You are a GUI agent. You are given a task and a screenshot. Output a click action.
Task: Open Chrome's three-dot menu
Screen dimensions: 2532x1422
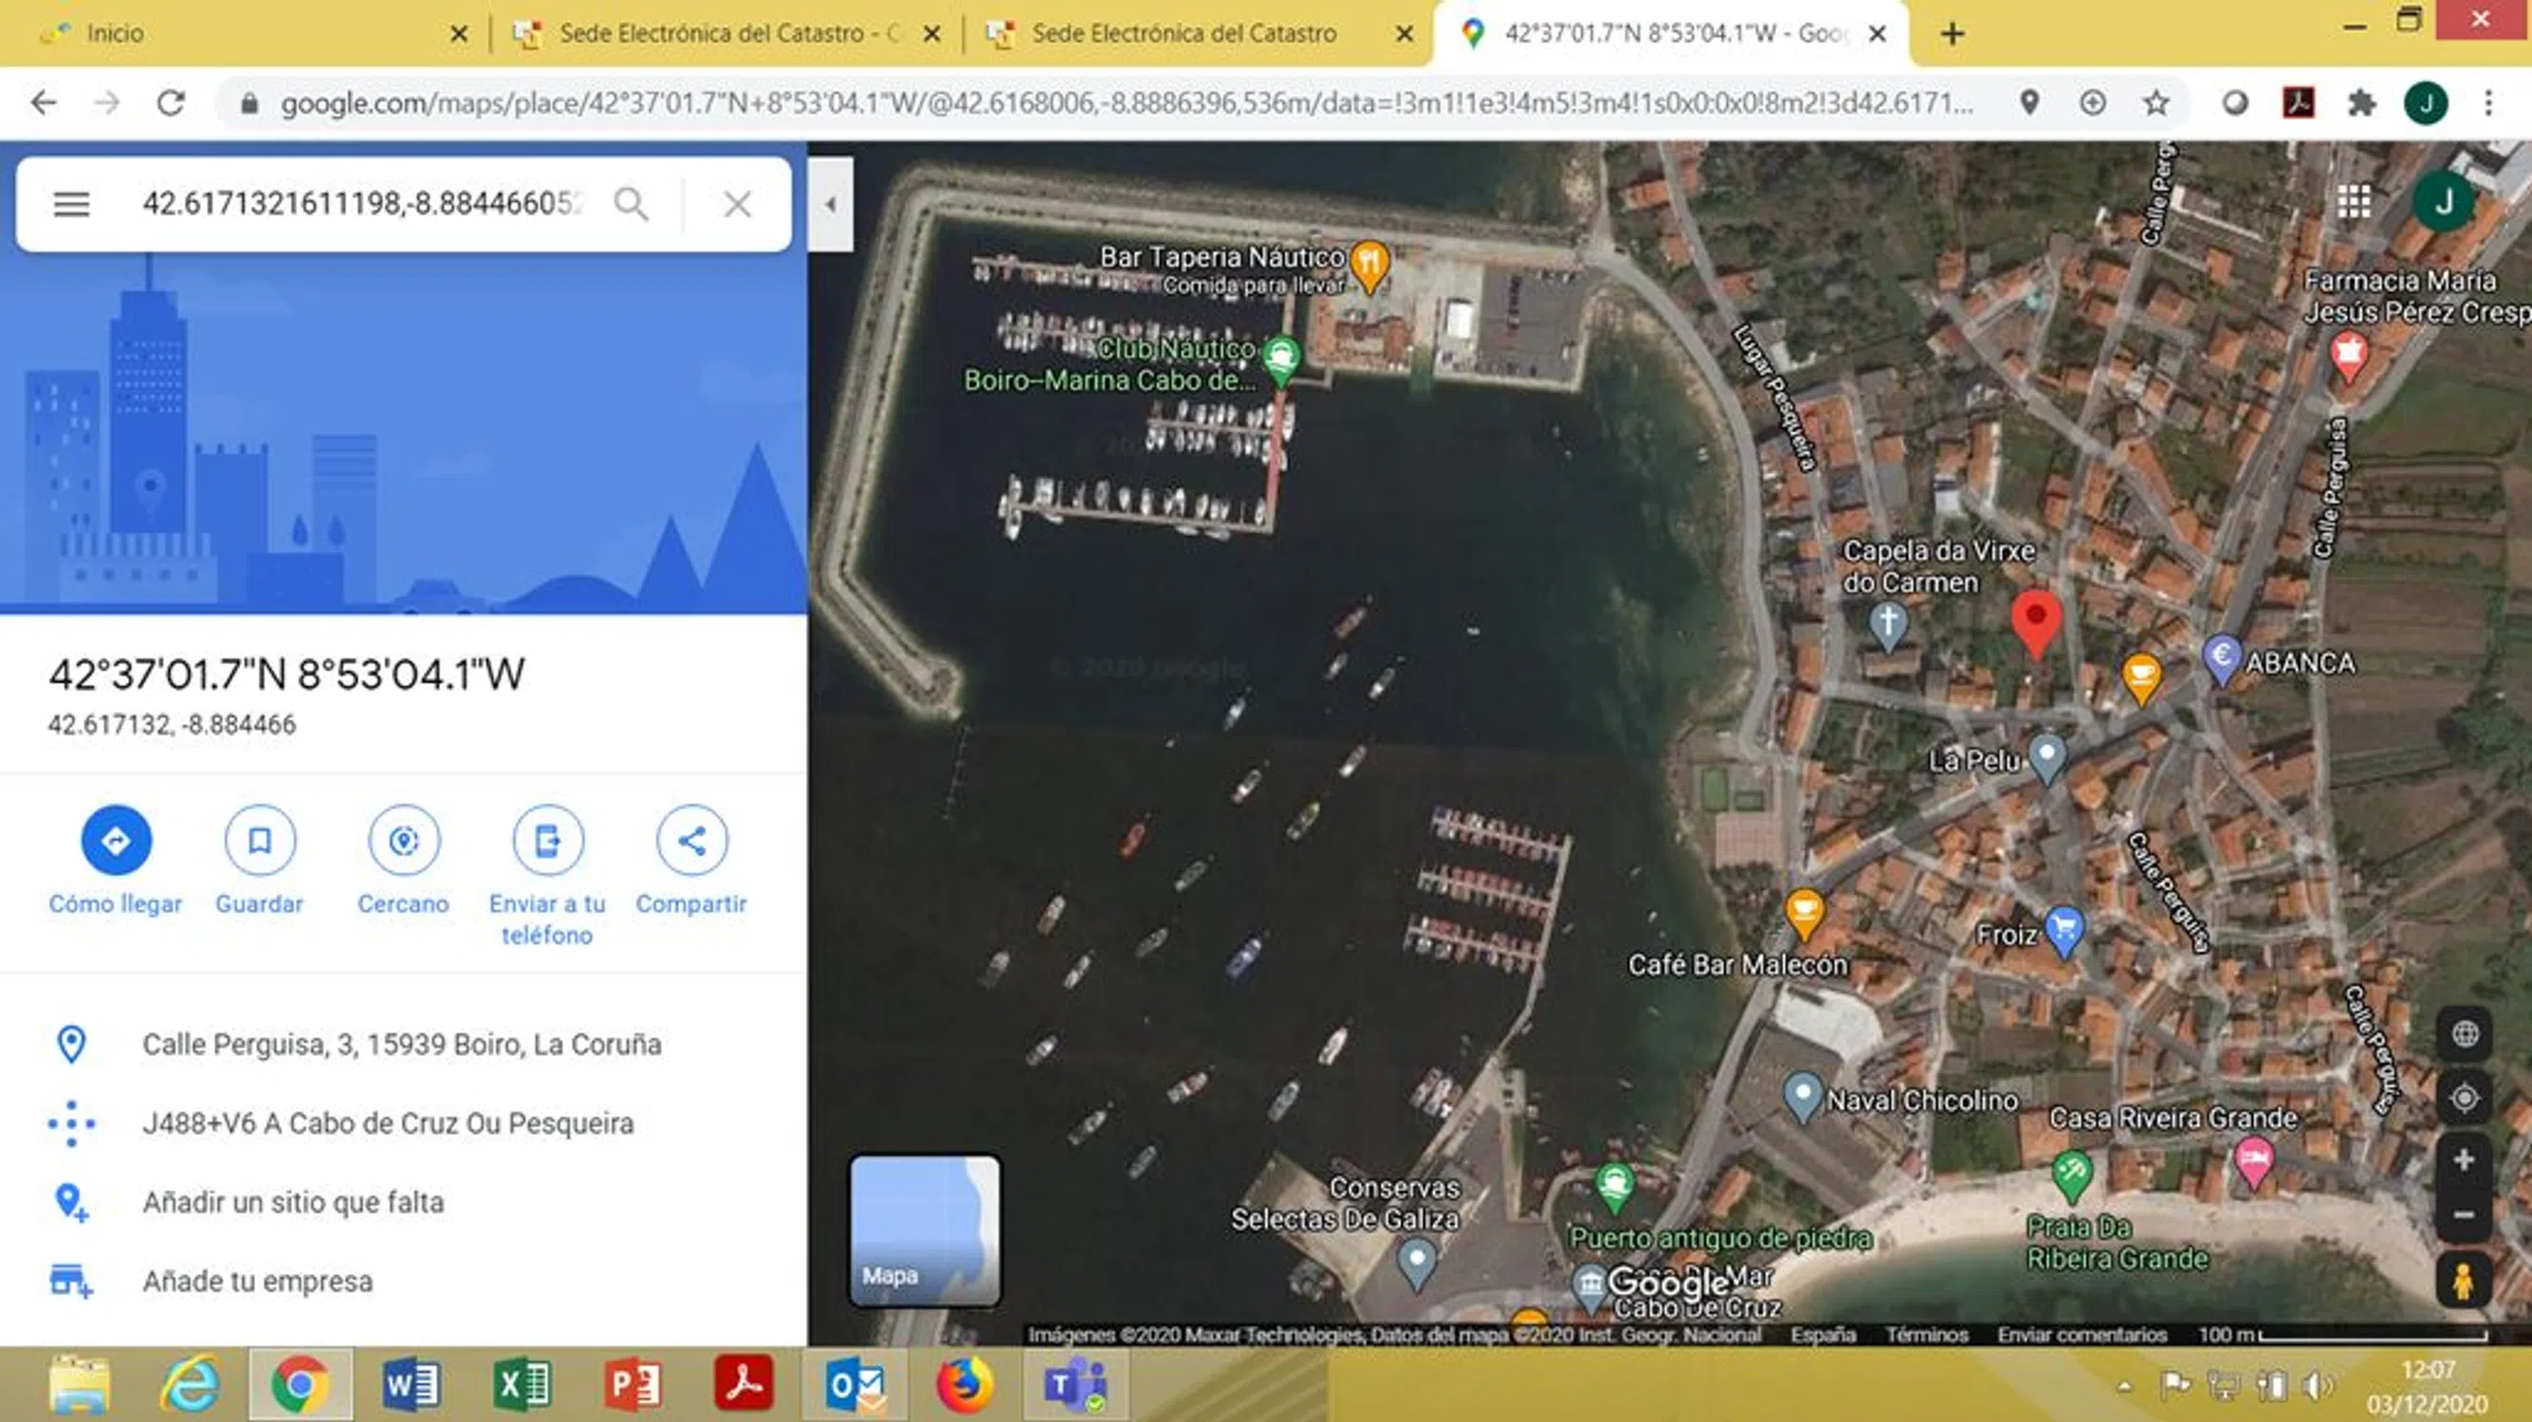pos(2487,103)
